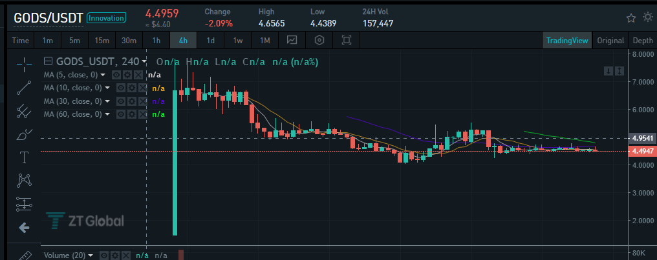This screenshot has height=260, width=657.
Task: Hide the Volume (20) indicator
Action: (x=104, y=255)
